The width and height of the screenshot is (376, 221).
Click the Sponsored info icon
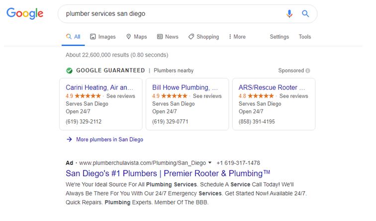click(x=308, y=71)
